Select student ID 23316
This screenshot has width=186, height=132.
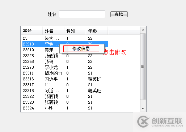click(x=29, y=79)
